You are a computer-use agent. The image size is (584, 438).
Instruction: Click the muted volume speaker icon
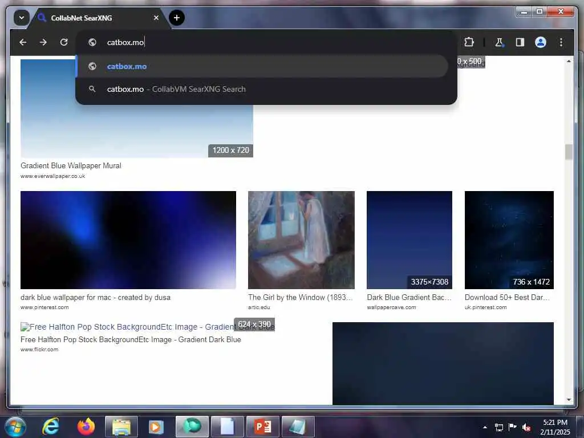point(526,427)
